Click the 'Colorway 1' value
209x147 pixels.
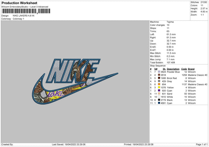click(x=18, y=19)
